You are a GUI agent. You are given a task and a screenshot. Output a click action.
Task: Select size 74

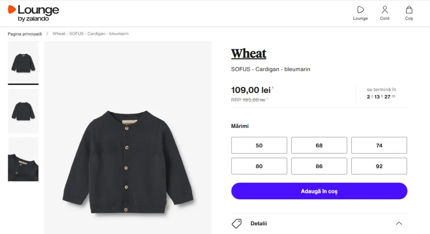379,145
